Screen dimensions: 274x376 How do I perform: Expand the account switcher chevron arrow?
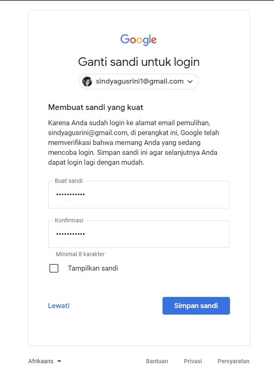[x=190, y=82]
